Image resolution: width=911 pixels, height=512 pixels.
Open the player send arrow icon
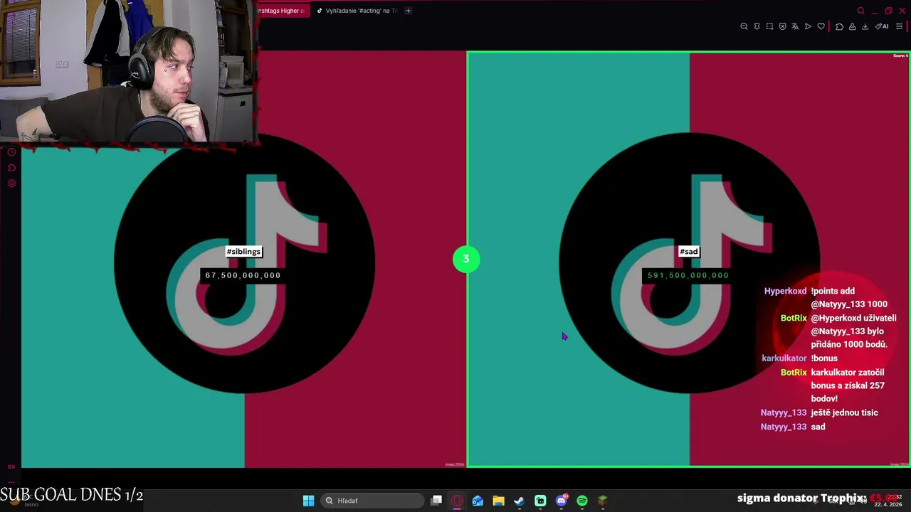pos(808,26)
